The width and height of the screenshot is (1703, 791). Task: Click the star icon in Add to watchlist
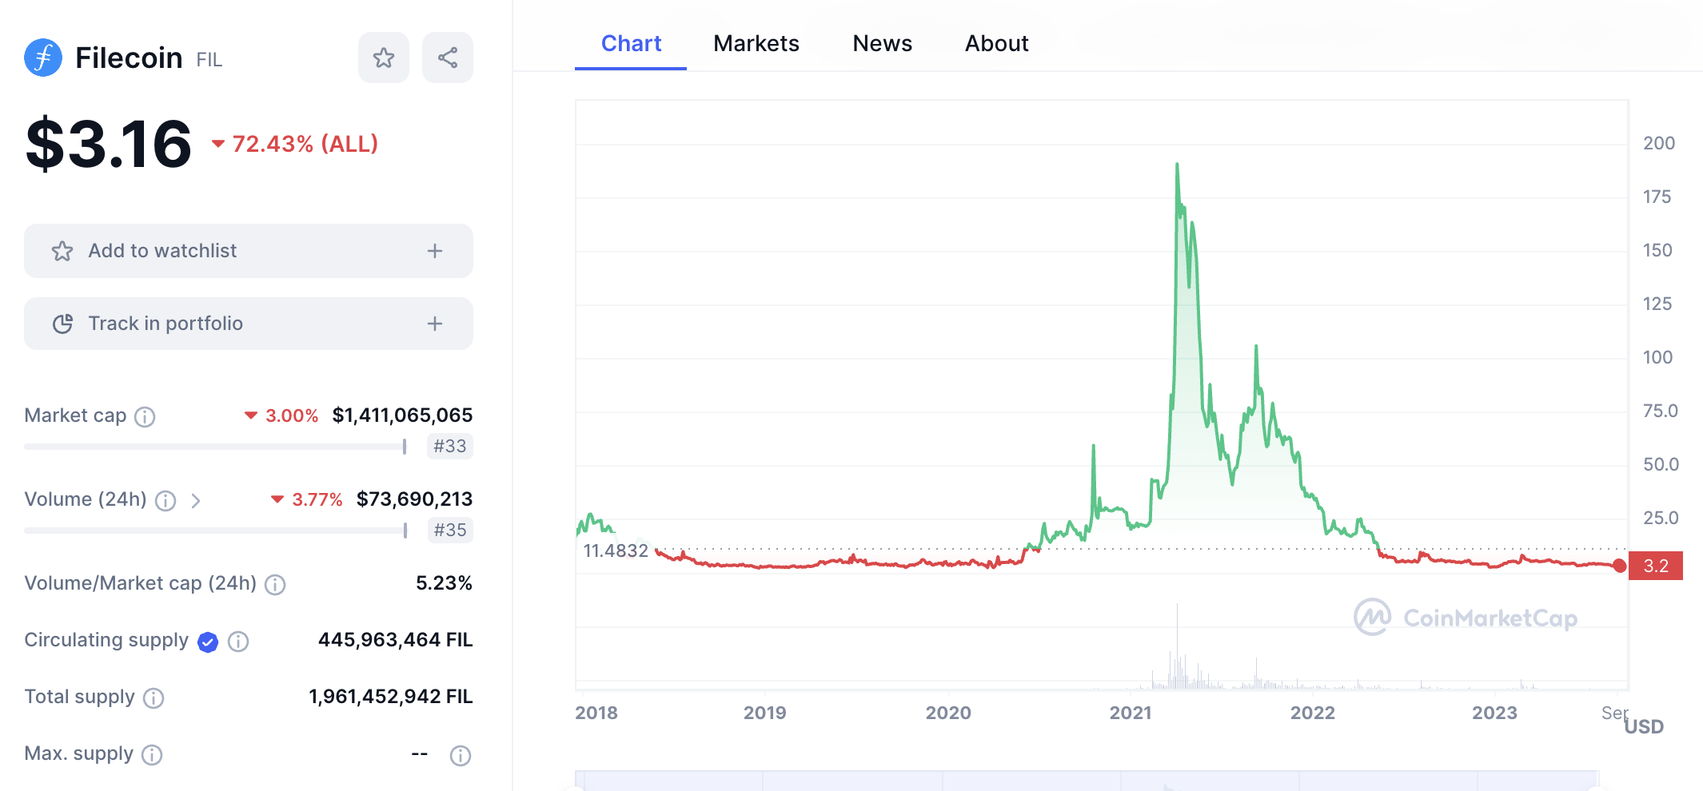pos(62,251)
